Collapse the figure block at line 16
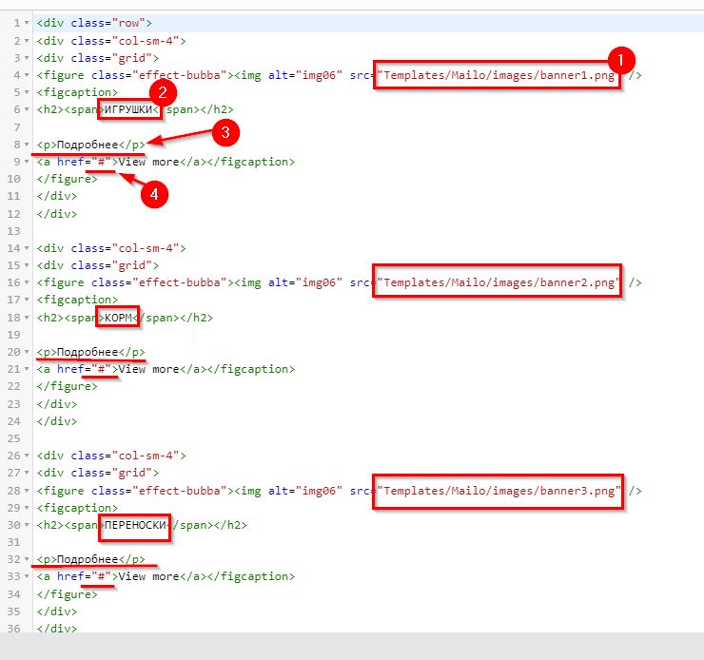Screen dimensions: 704x660 coord(27,282)
